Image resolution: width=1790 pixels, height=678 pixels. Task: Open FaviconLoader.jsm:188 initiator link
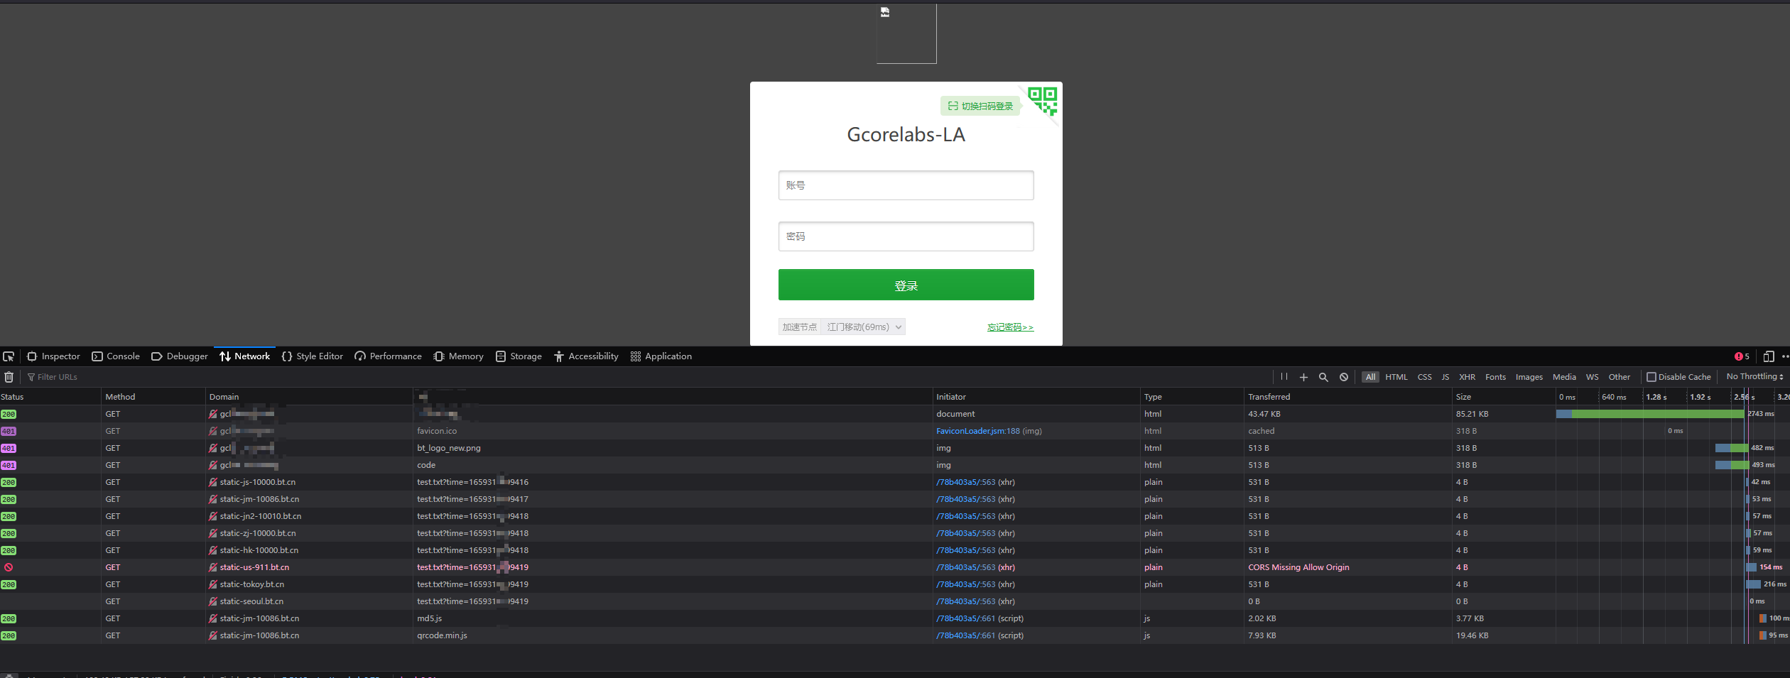tap(978, 431)
